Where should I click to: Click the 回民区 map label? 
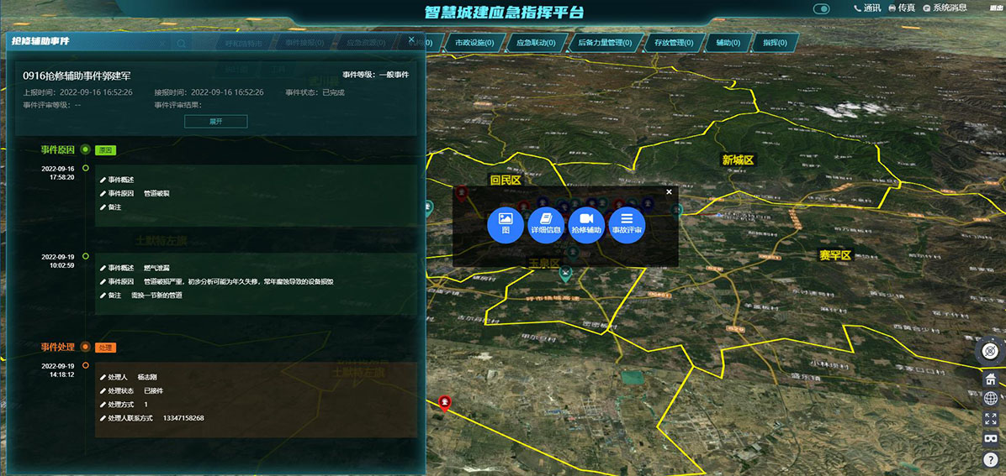506,180
